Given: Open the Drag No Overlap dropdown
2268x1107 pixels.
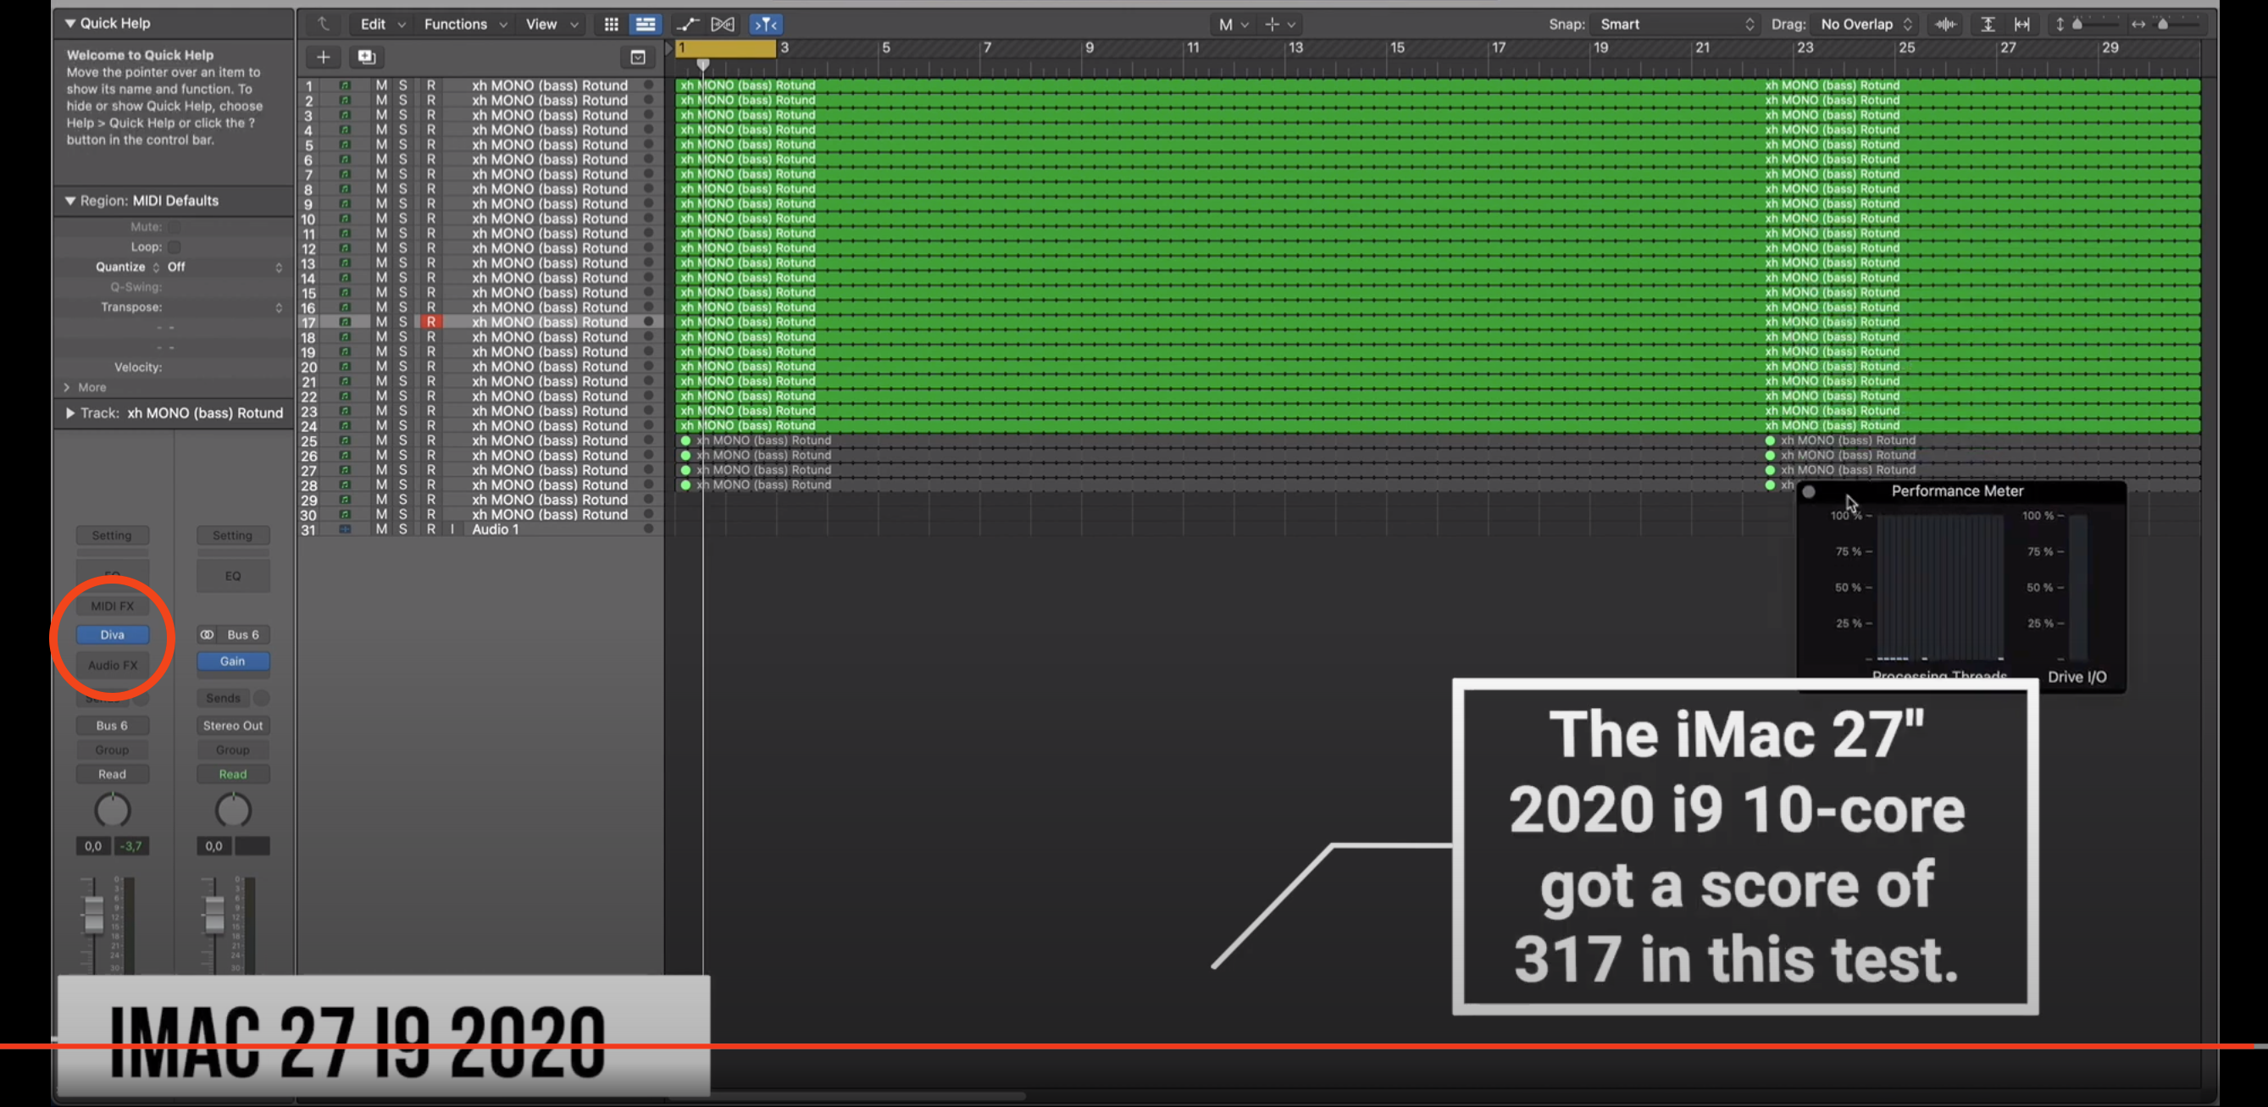Looking at the screenshot, I should pyautogui.click(x=1866, y=25).
